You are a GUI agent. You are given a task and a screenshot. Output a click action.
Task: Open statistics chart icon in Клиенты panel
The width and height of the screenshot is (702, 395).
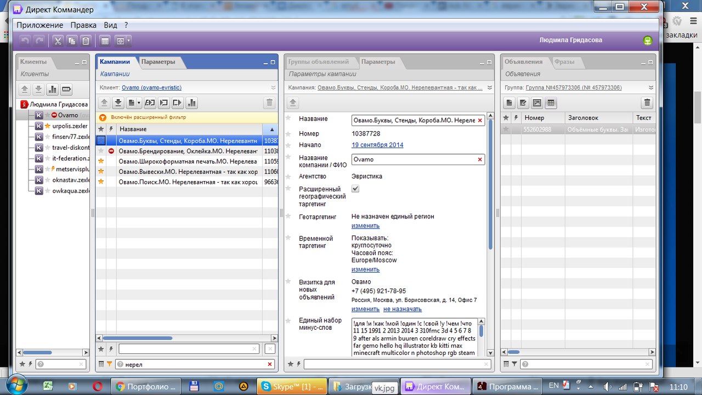pyautogui.click(x=53, y=89)
